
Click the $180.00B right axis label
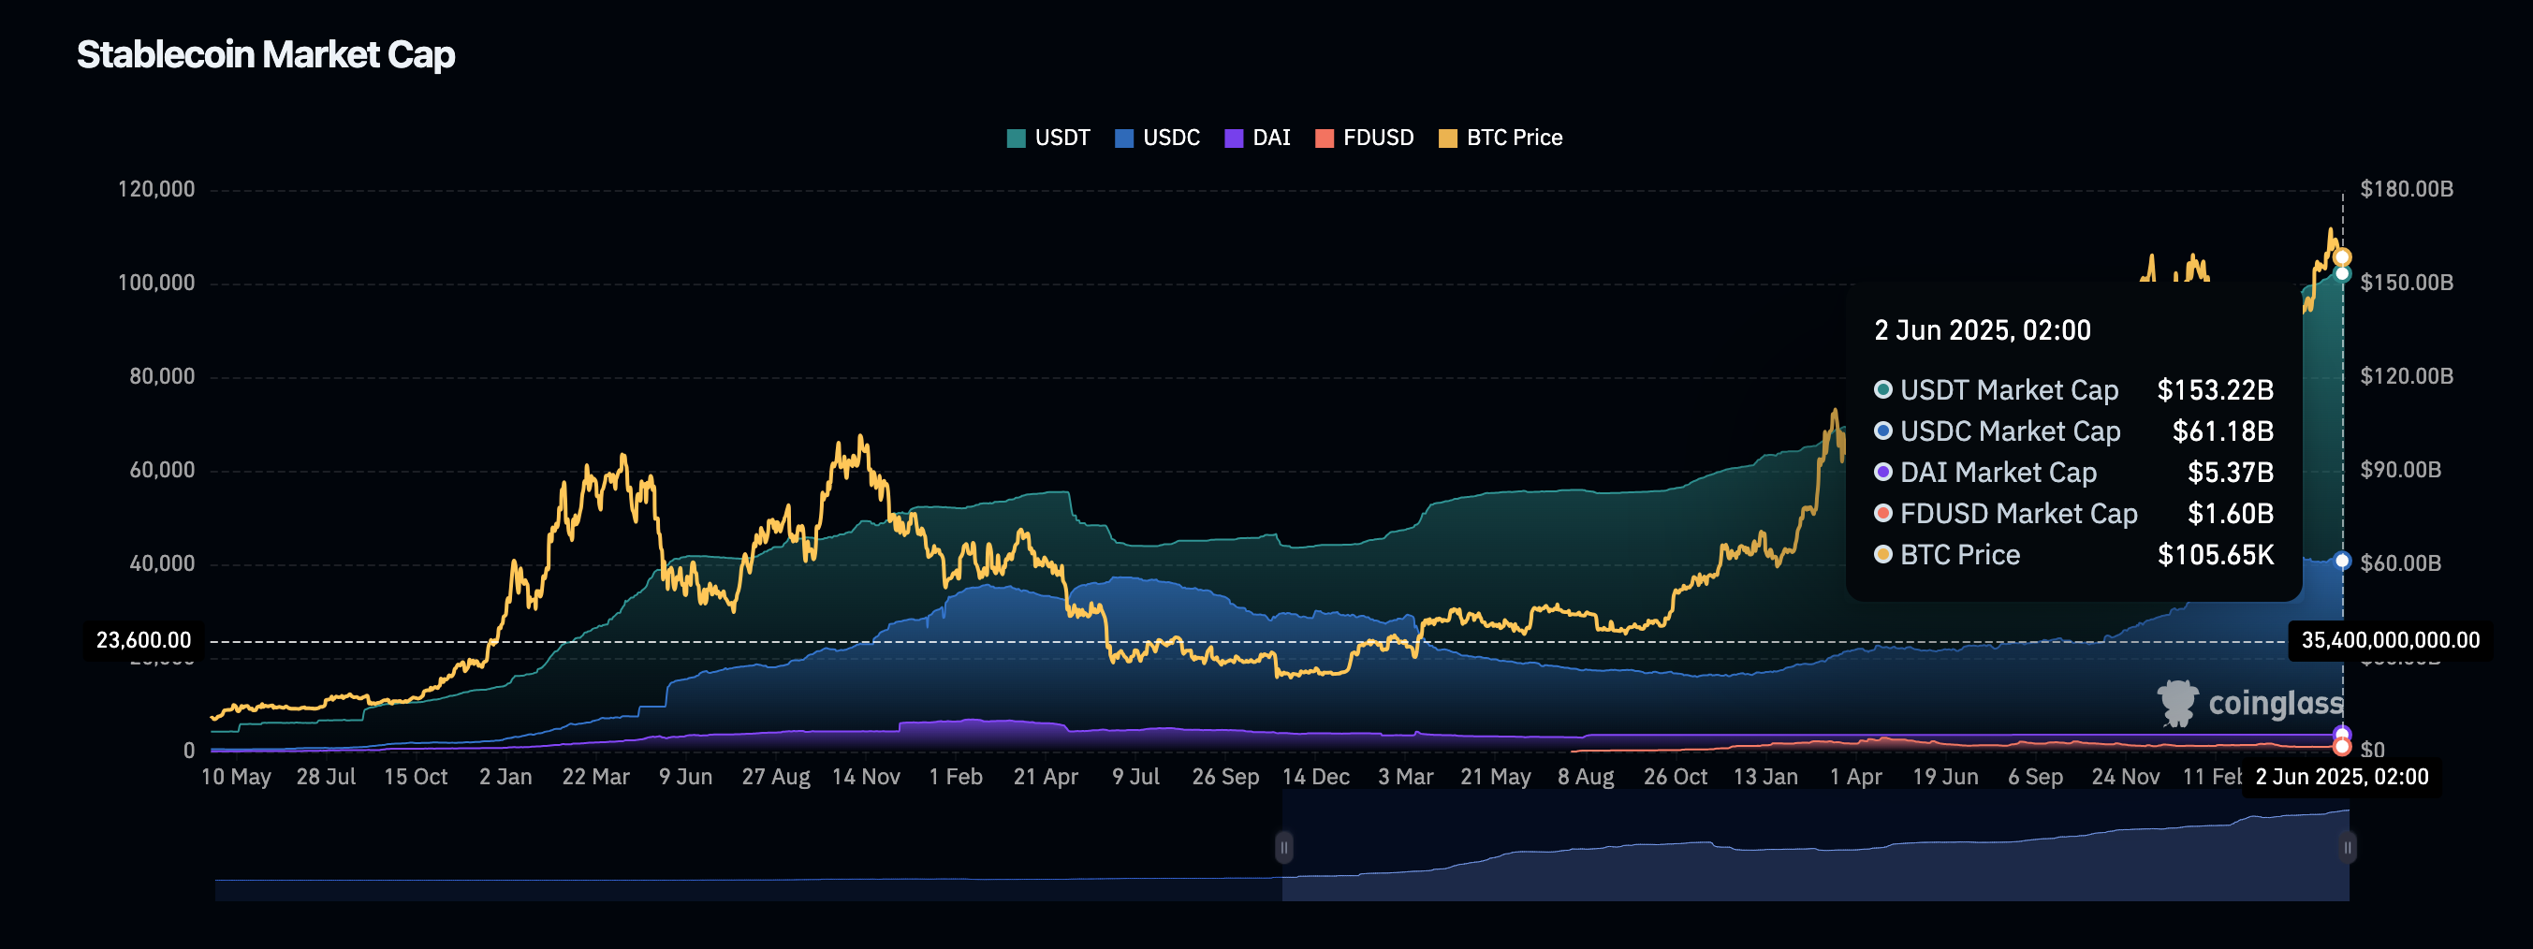tap(2406, 189)
